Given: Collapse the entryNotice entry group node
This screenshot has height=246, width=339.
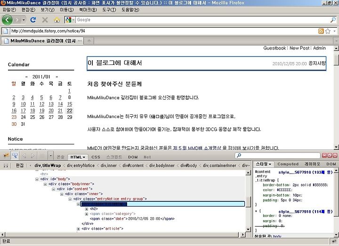Looking at the screenshot, I should click(x=70, y=199).
